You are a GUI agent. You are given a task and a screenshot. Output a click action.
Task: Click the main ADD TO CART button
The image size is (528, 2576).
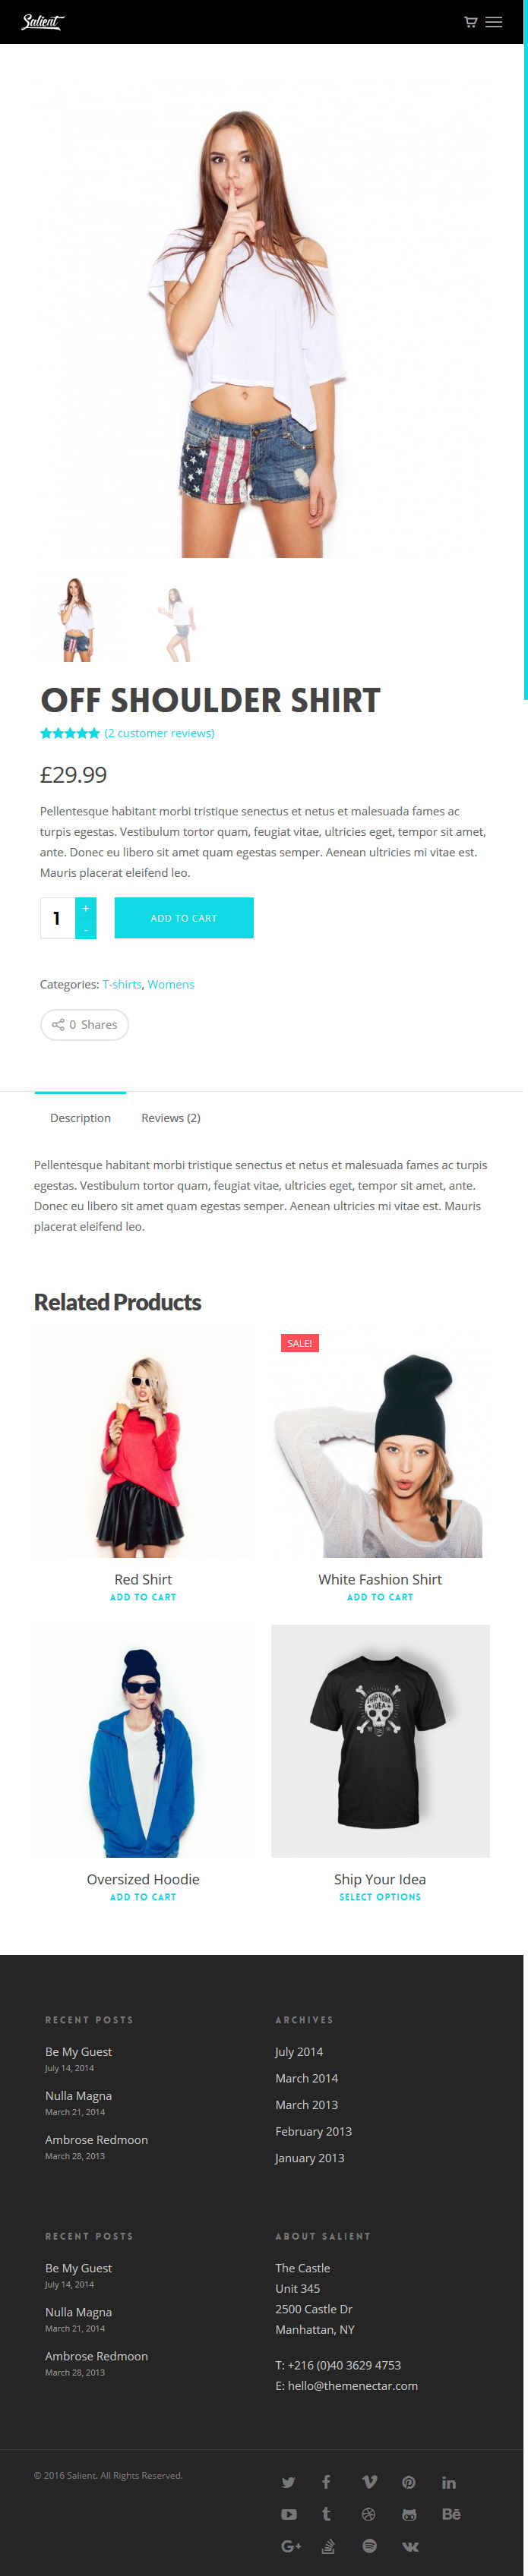(184, 918)
